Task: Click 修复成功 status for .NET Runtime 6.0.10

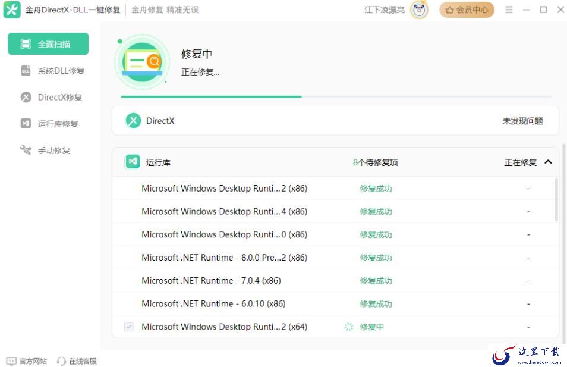Action: pos(376,304)
